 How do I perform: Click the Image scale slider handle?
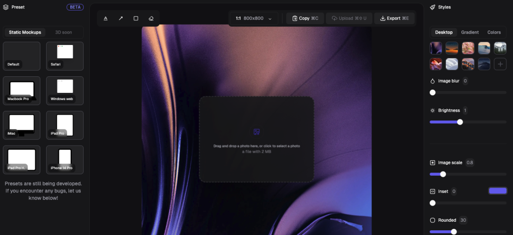tap(443, 174)
